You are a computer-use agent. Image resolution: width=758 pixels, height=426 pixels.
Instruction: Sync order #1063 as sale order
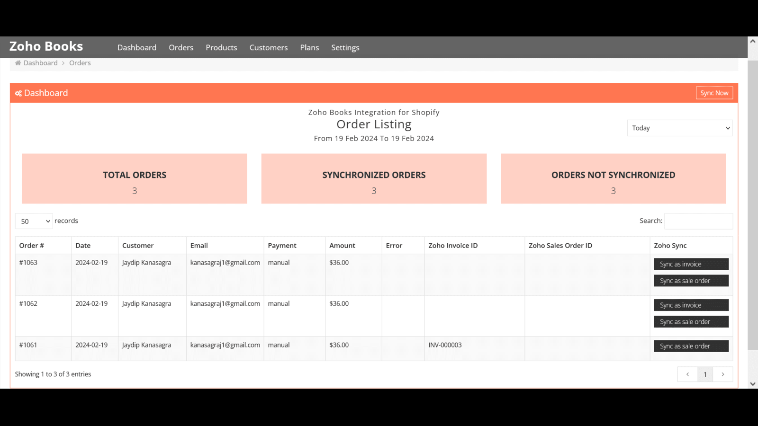click(691, 281)
